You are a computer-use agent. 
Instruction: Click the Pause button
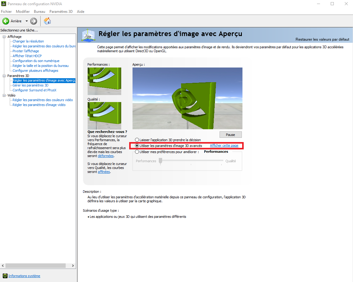pos(231,135)
